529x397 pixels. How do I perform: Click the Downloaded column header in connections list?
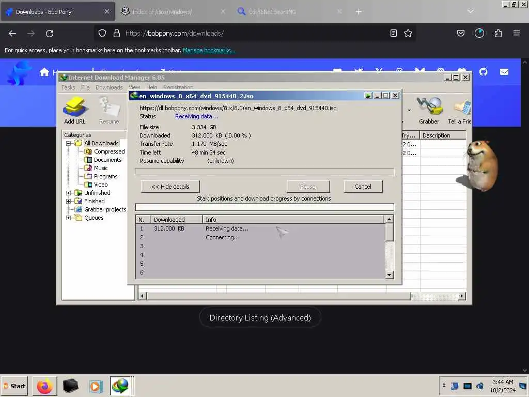tap(177, 219)
